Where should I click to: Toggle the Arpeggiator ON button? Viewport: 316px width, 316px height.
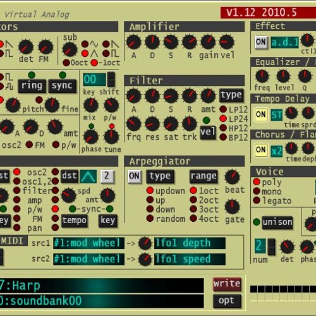(x=134, y=176)
